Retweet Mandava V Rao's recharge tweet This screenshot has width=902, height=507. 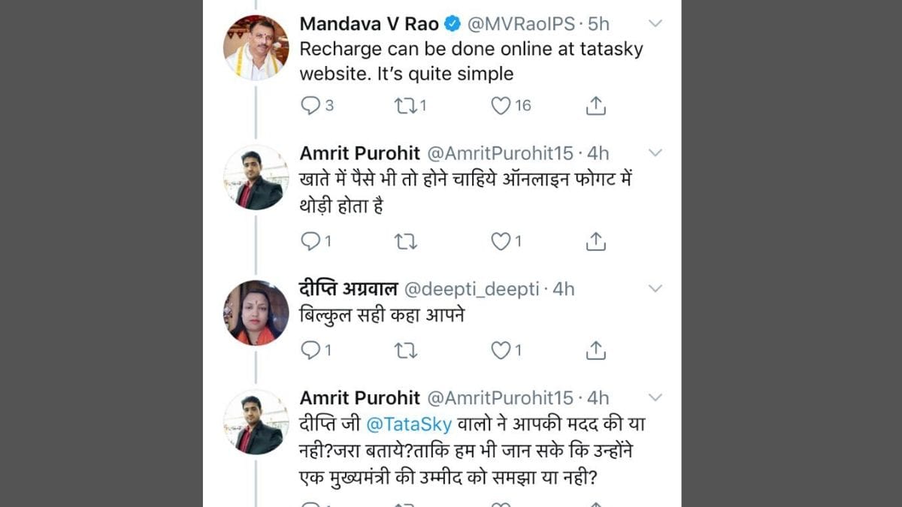coord(404,106)
